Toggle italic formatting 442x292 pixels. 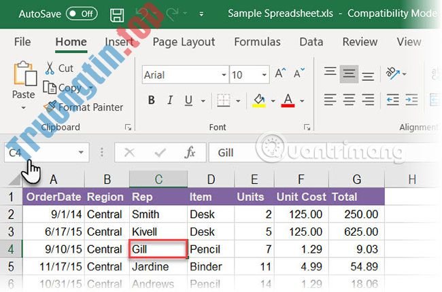[170, 100]
